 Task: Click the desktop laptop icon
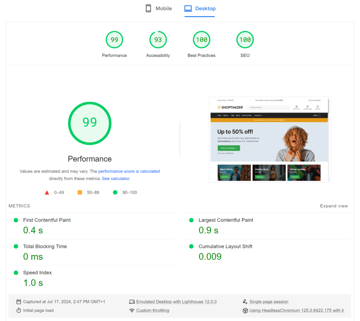point(188,8)
